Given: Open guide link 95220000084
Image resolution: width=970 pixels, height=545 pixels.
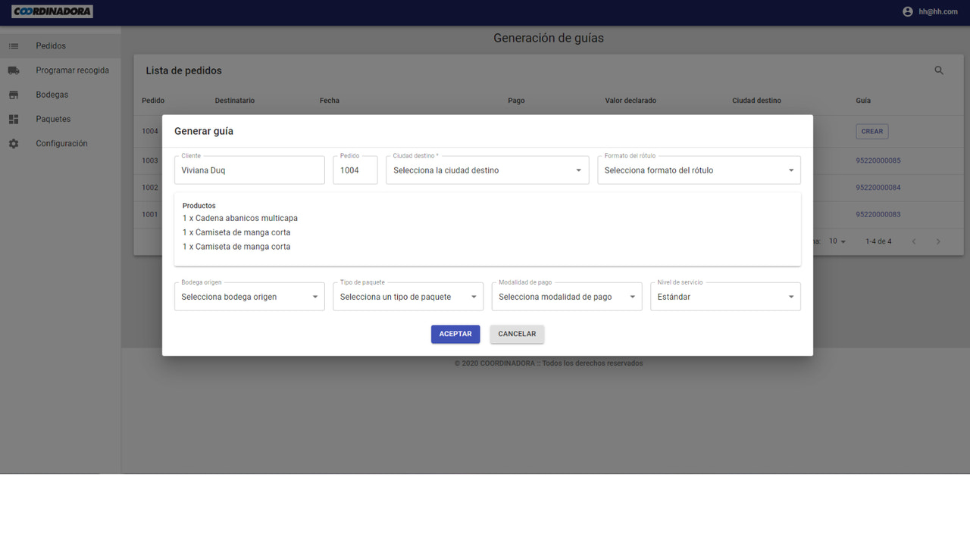Looking at the screenshot, I should 878,188.
